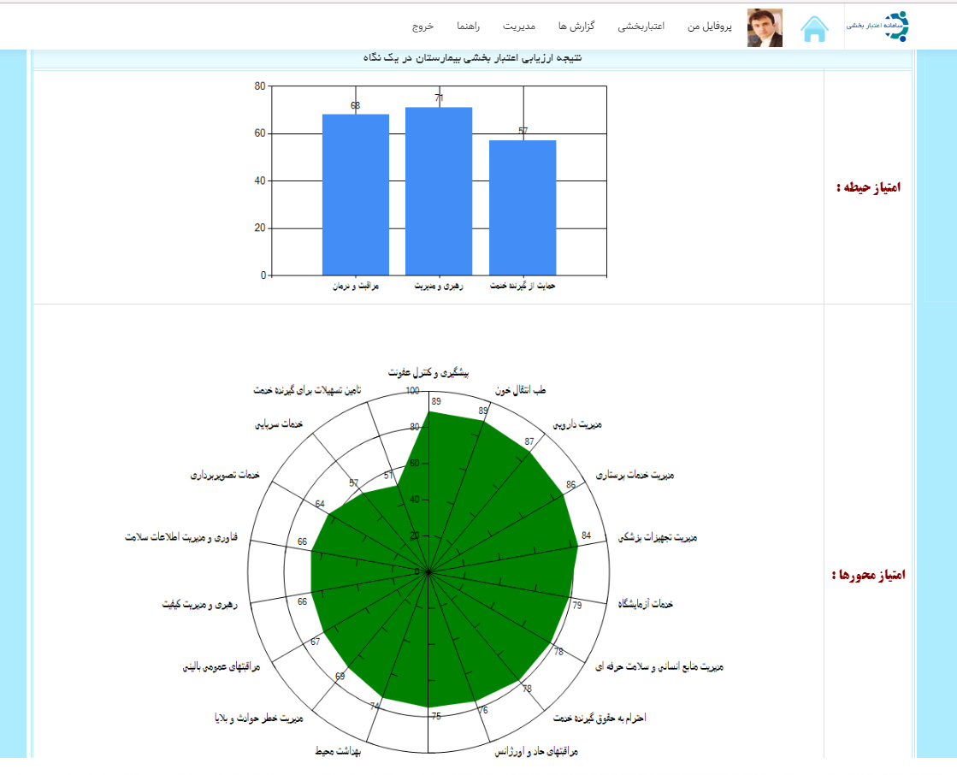The height and width of the screenshot is (775, 957).
Task: Click the امتیاز حیطه row label
Action: [x=869, y=187]
